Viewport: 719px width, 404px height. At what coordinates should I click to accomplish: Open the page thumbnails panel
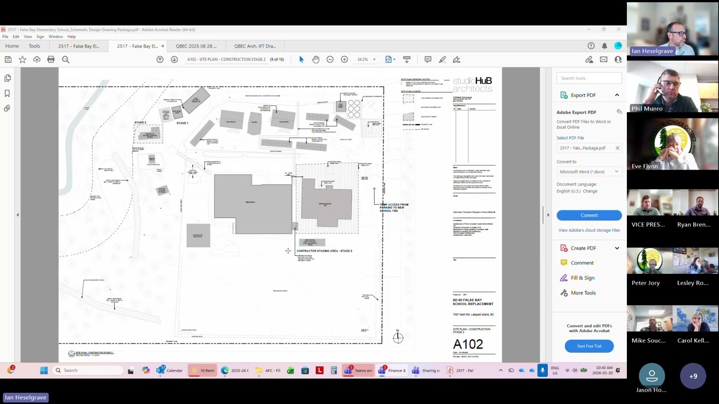click(x=7, y=78)
